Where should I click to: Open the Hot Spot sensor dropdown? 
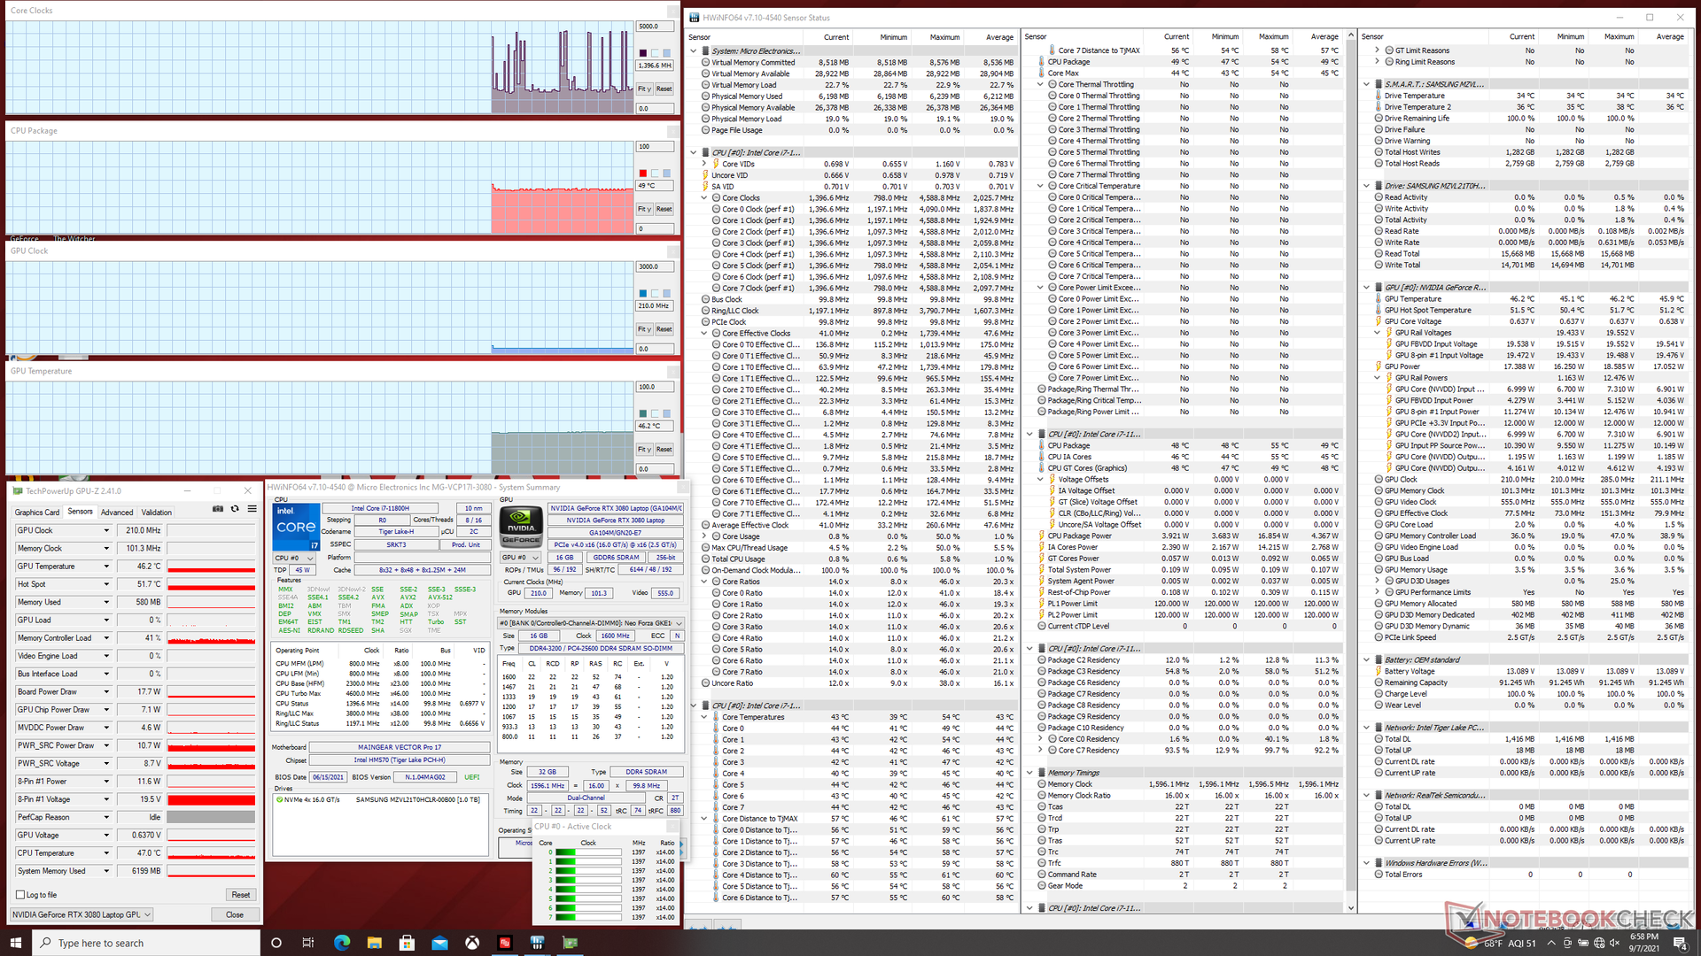click(x=106, y=584)
